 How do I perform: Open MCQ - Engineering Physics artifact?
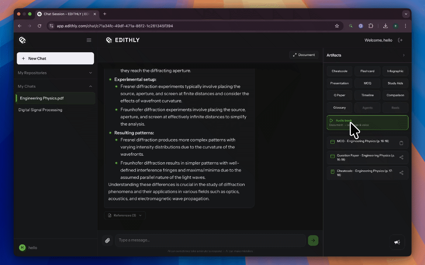coord(367,142)
